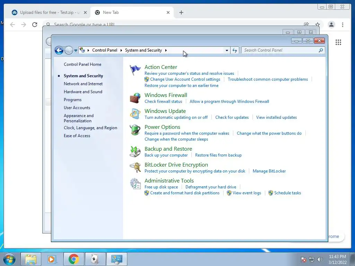Select User Accounts in the sidebar
The height and width of the screenshot is (266, 355).
coord(77,108)
